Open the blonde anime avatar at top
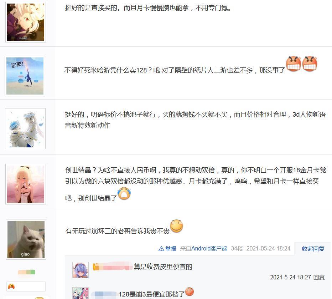 pyautogui.click(x=26, y=22)
